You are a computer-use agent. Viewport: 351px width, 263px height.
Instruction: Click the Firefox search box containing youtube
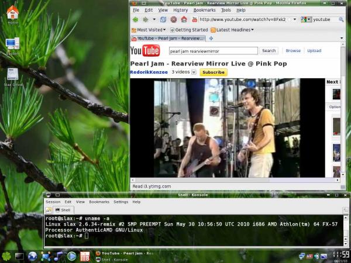tap(325, 19)
